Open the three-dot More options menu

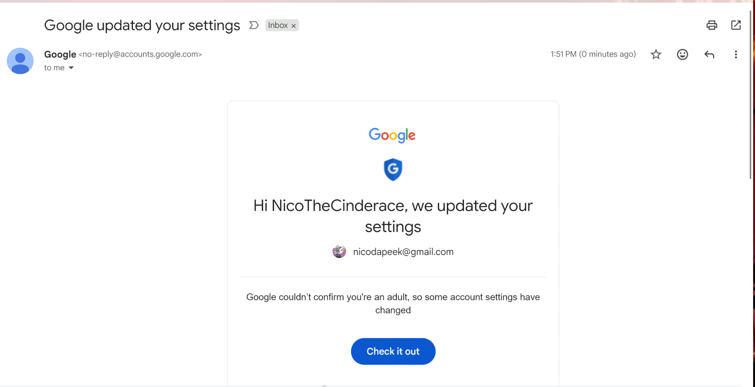click(736, 55)
